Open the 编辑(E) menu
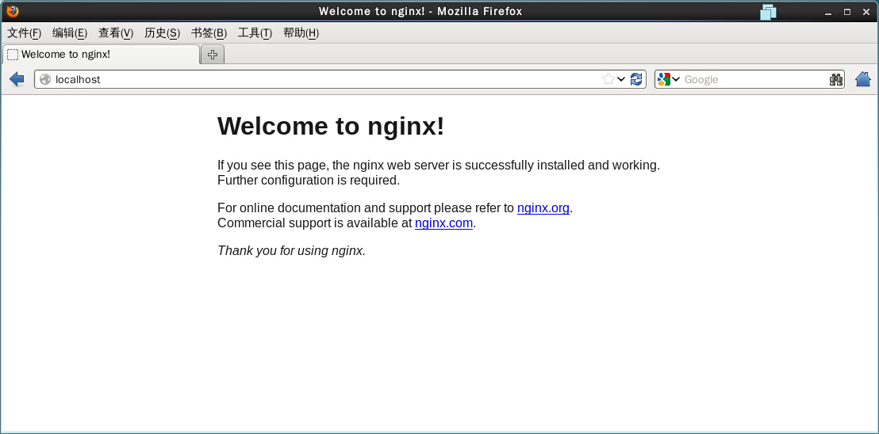 (x=70, y=33)
